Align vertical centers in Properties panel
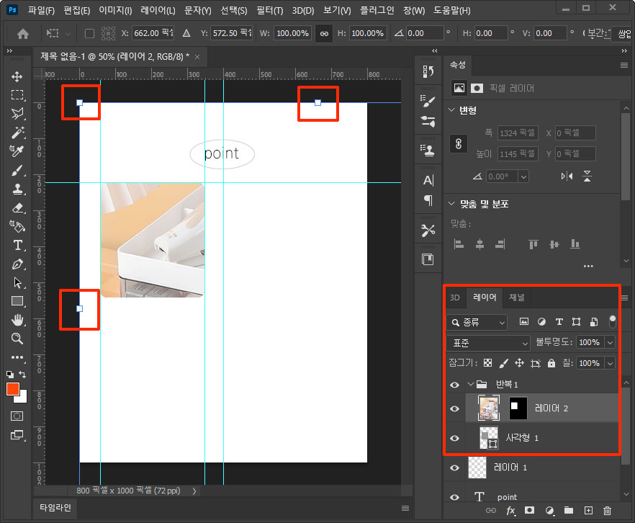Viewport: 635px width, 523px height. 554,244
